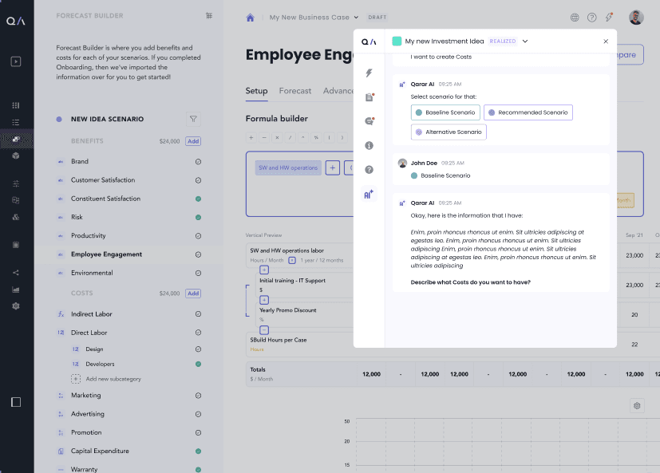Screen dimensions: 660x473
Task: Toggle the green status check for Risk
Action: (198, 217)
